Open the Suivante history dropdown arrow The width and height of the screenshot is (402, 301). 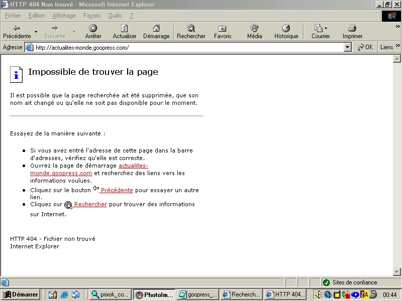(74, 32)
